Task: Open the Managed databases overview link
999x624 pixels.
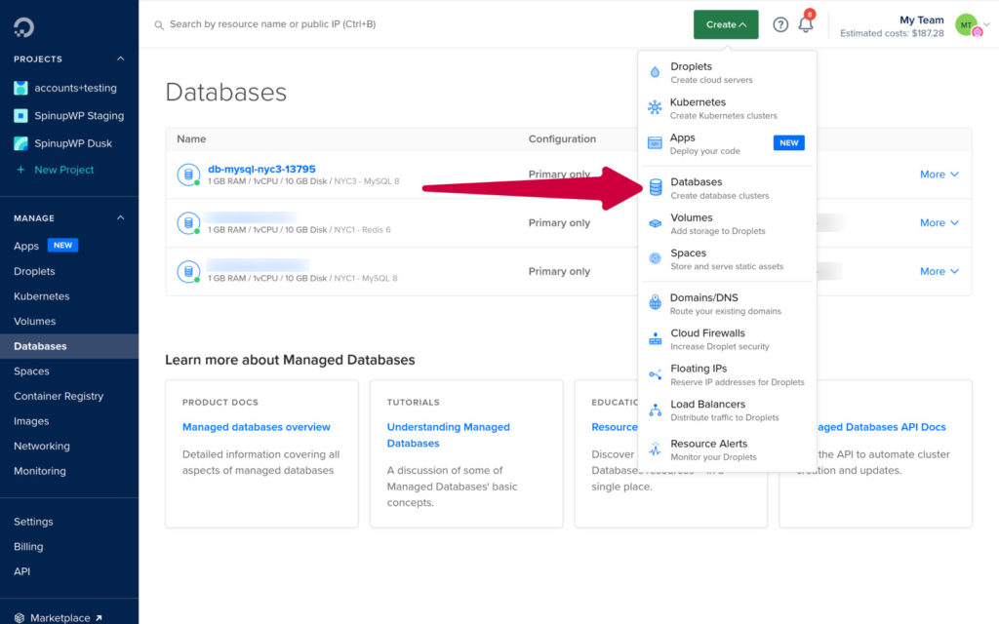Action: [256, 427]
